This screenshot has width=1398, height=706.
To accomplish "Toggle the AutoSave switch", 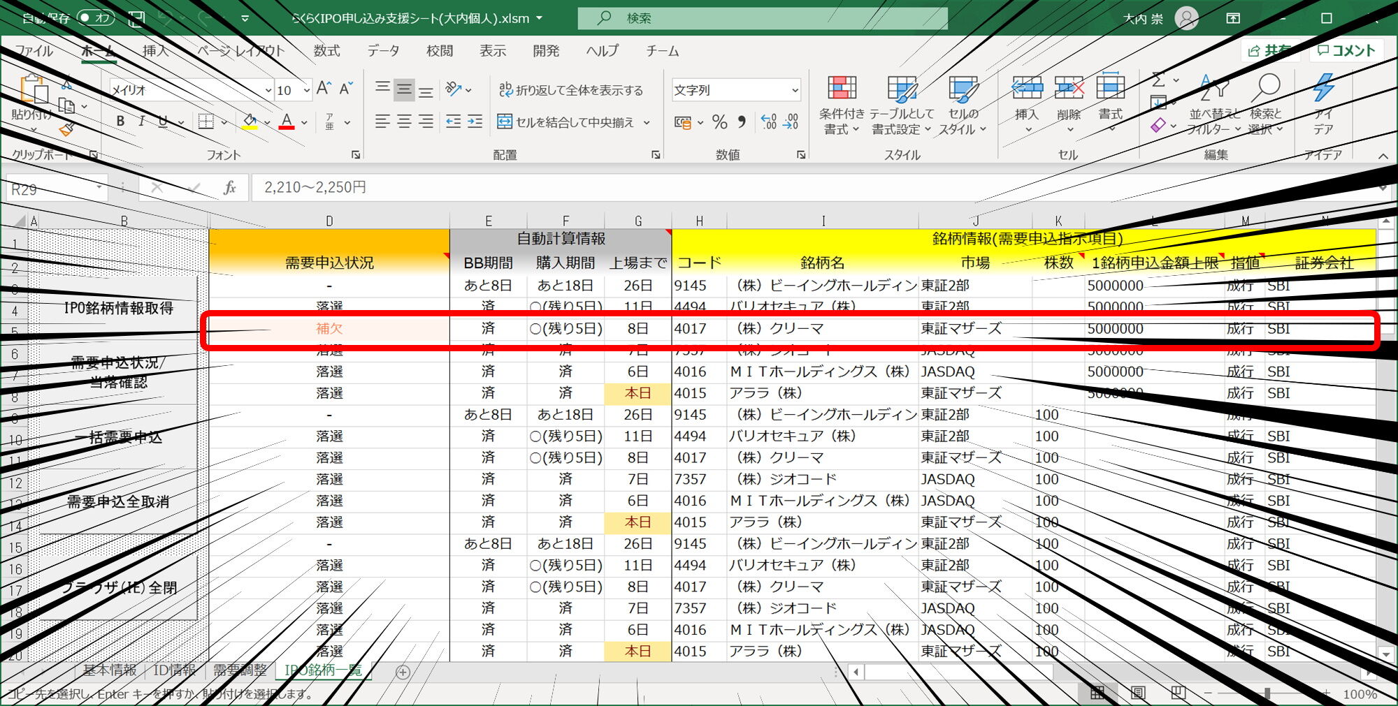I will [95, 18].
